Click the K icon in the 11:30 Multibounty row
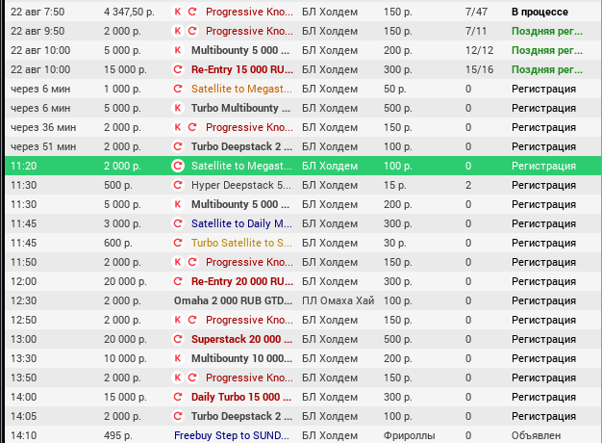 point(177,204)
